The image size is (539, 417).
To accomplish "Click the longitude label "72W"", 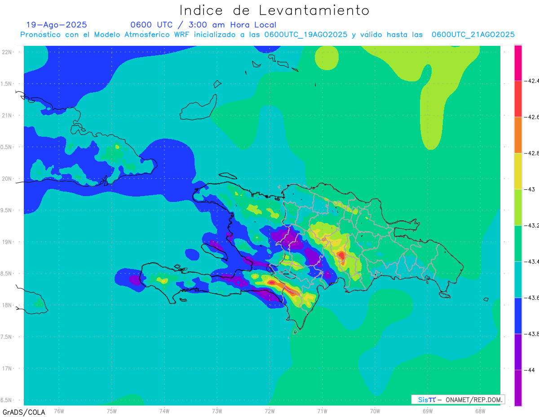I will tap(269, 411).
